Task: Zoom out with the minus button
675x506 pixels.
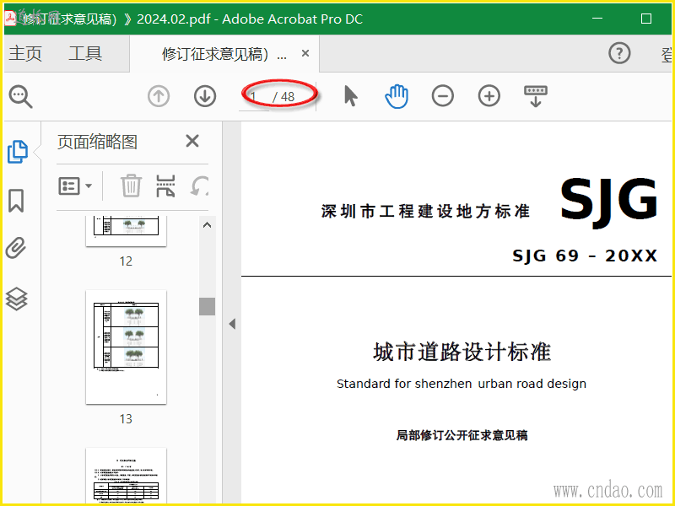Action: (442, 95)
